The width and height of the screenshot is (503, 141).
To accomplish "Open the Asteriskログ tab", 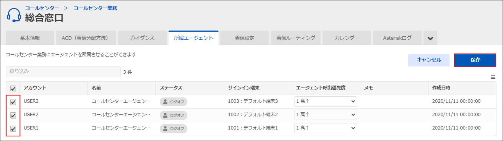I will click(x=397, y=38).
